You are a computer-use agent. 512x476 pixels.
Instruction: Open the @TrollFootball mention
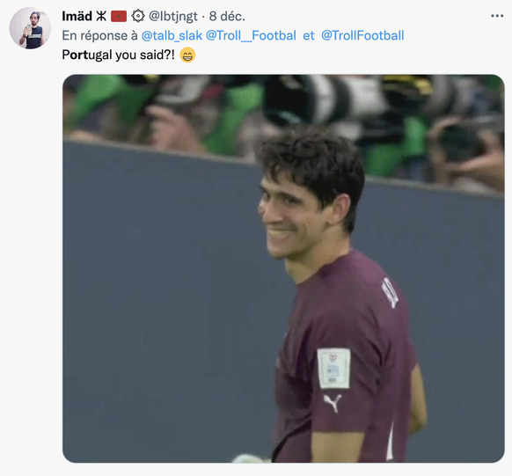pos(362,35)
